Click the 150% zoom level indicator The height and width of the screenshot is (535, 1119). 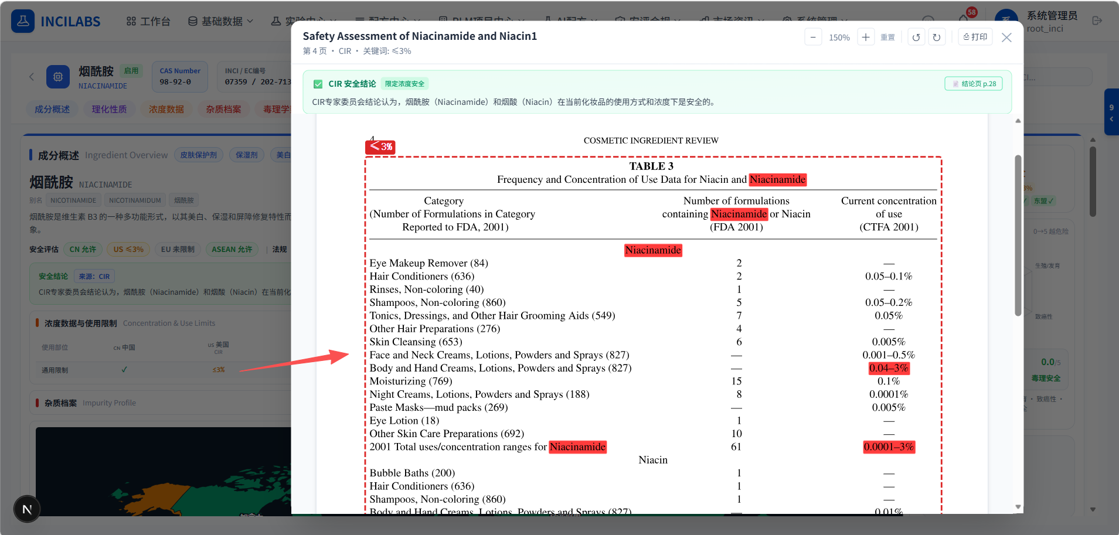click(839, 38)
